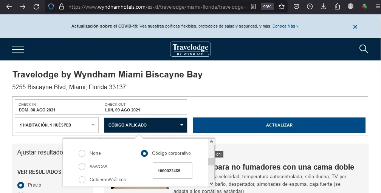Toggle reader view icon in address bar
Screen dimensions: 381x193
click(253, 6)
